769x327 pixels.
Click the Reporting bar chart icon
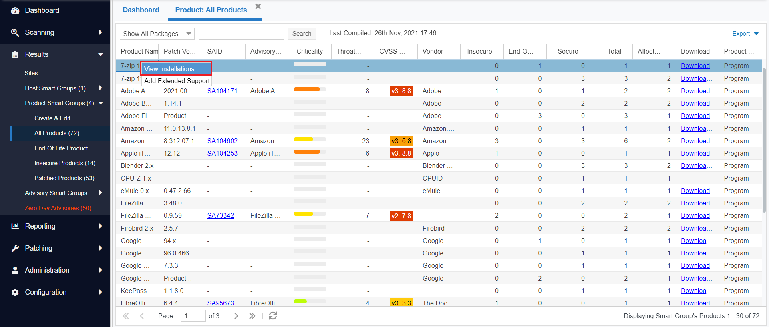[x=15, y=226]
